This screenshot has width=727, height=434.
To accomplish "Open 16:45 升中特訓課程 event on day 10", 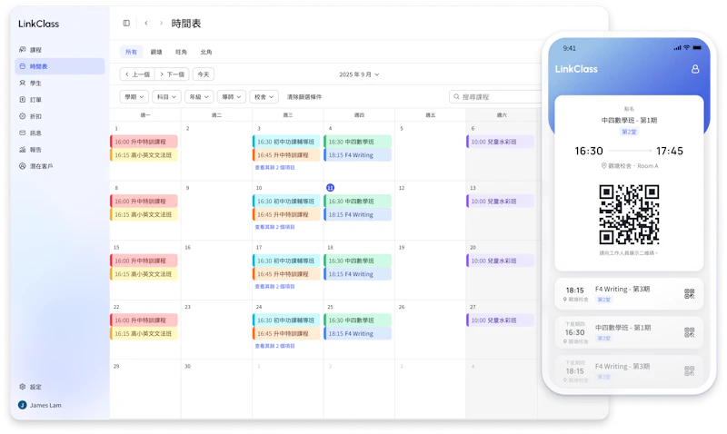I will click(286, 214).
